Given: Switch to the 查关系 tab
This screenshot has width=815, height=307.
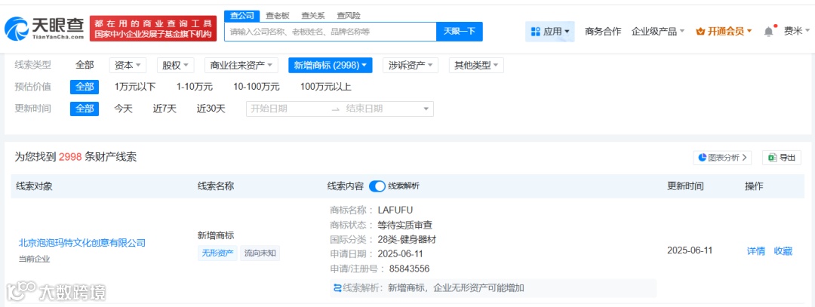Looking at the screenshot, I should pos(313,16).
